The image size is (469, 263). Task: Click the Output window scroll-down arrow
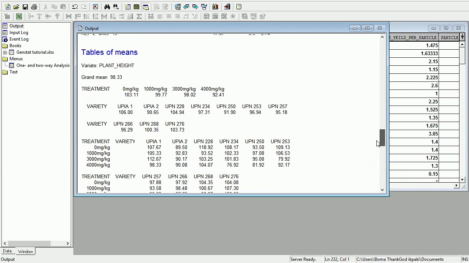382,190
